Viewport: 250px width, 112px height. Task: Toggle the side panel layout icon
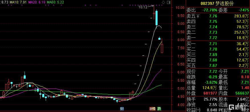(168, 2)
